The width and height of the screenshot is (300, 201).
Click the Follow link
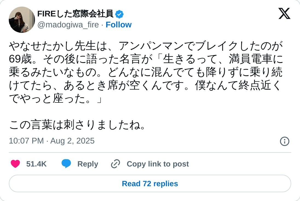[x=119, y=25]
